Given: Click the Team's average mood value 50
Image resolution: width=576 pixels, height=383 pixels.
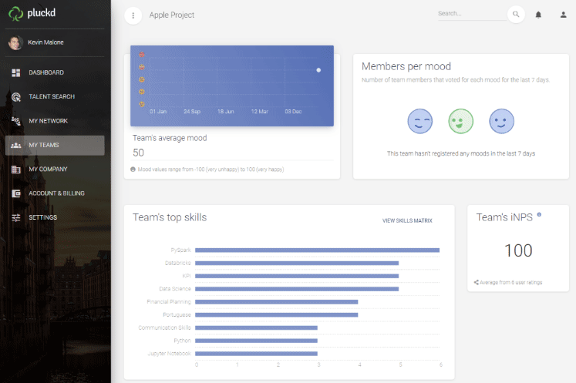Looking at the screenshot, I should tap(138, 153).
